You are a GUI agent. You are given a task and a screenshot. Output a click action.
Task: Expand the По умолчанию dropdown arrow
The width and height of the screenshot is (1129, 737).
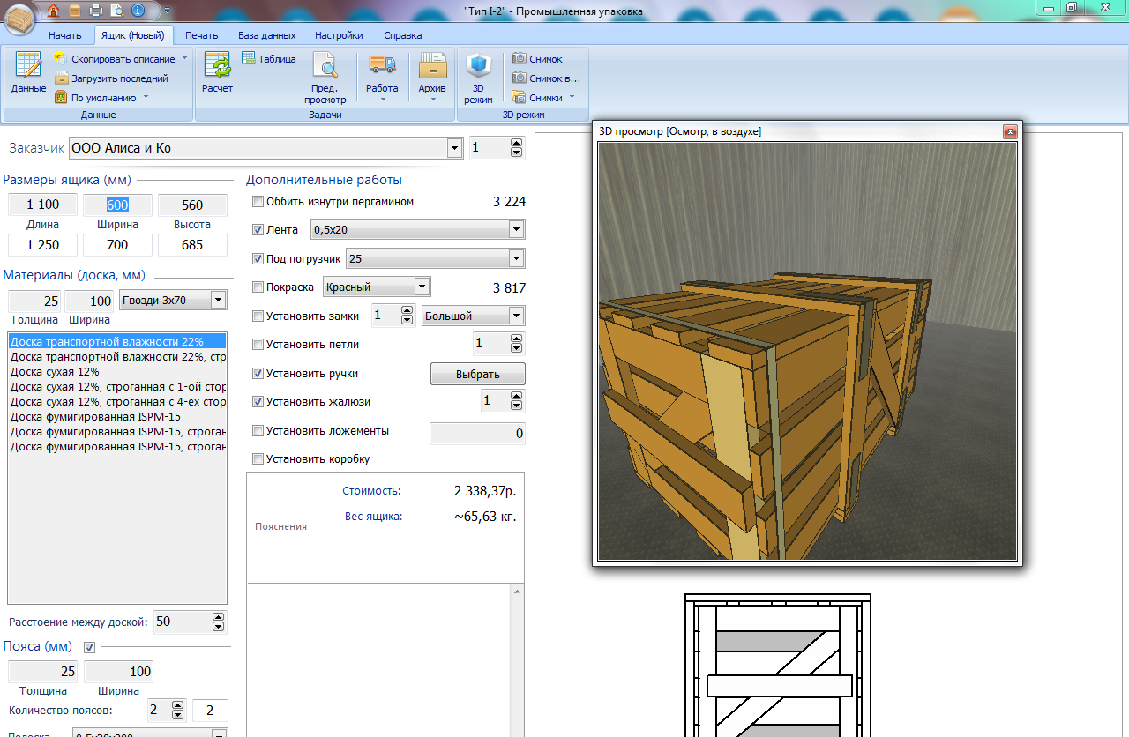[146, 97]
